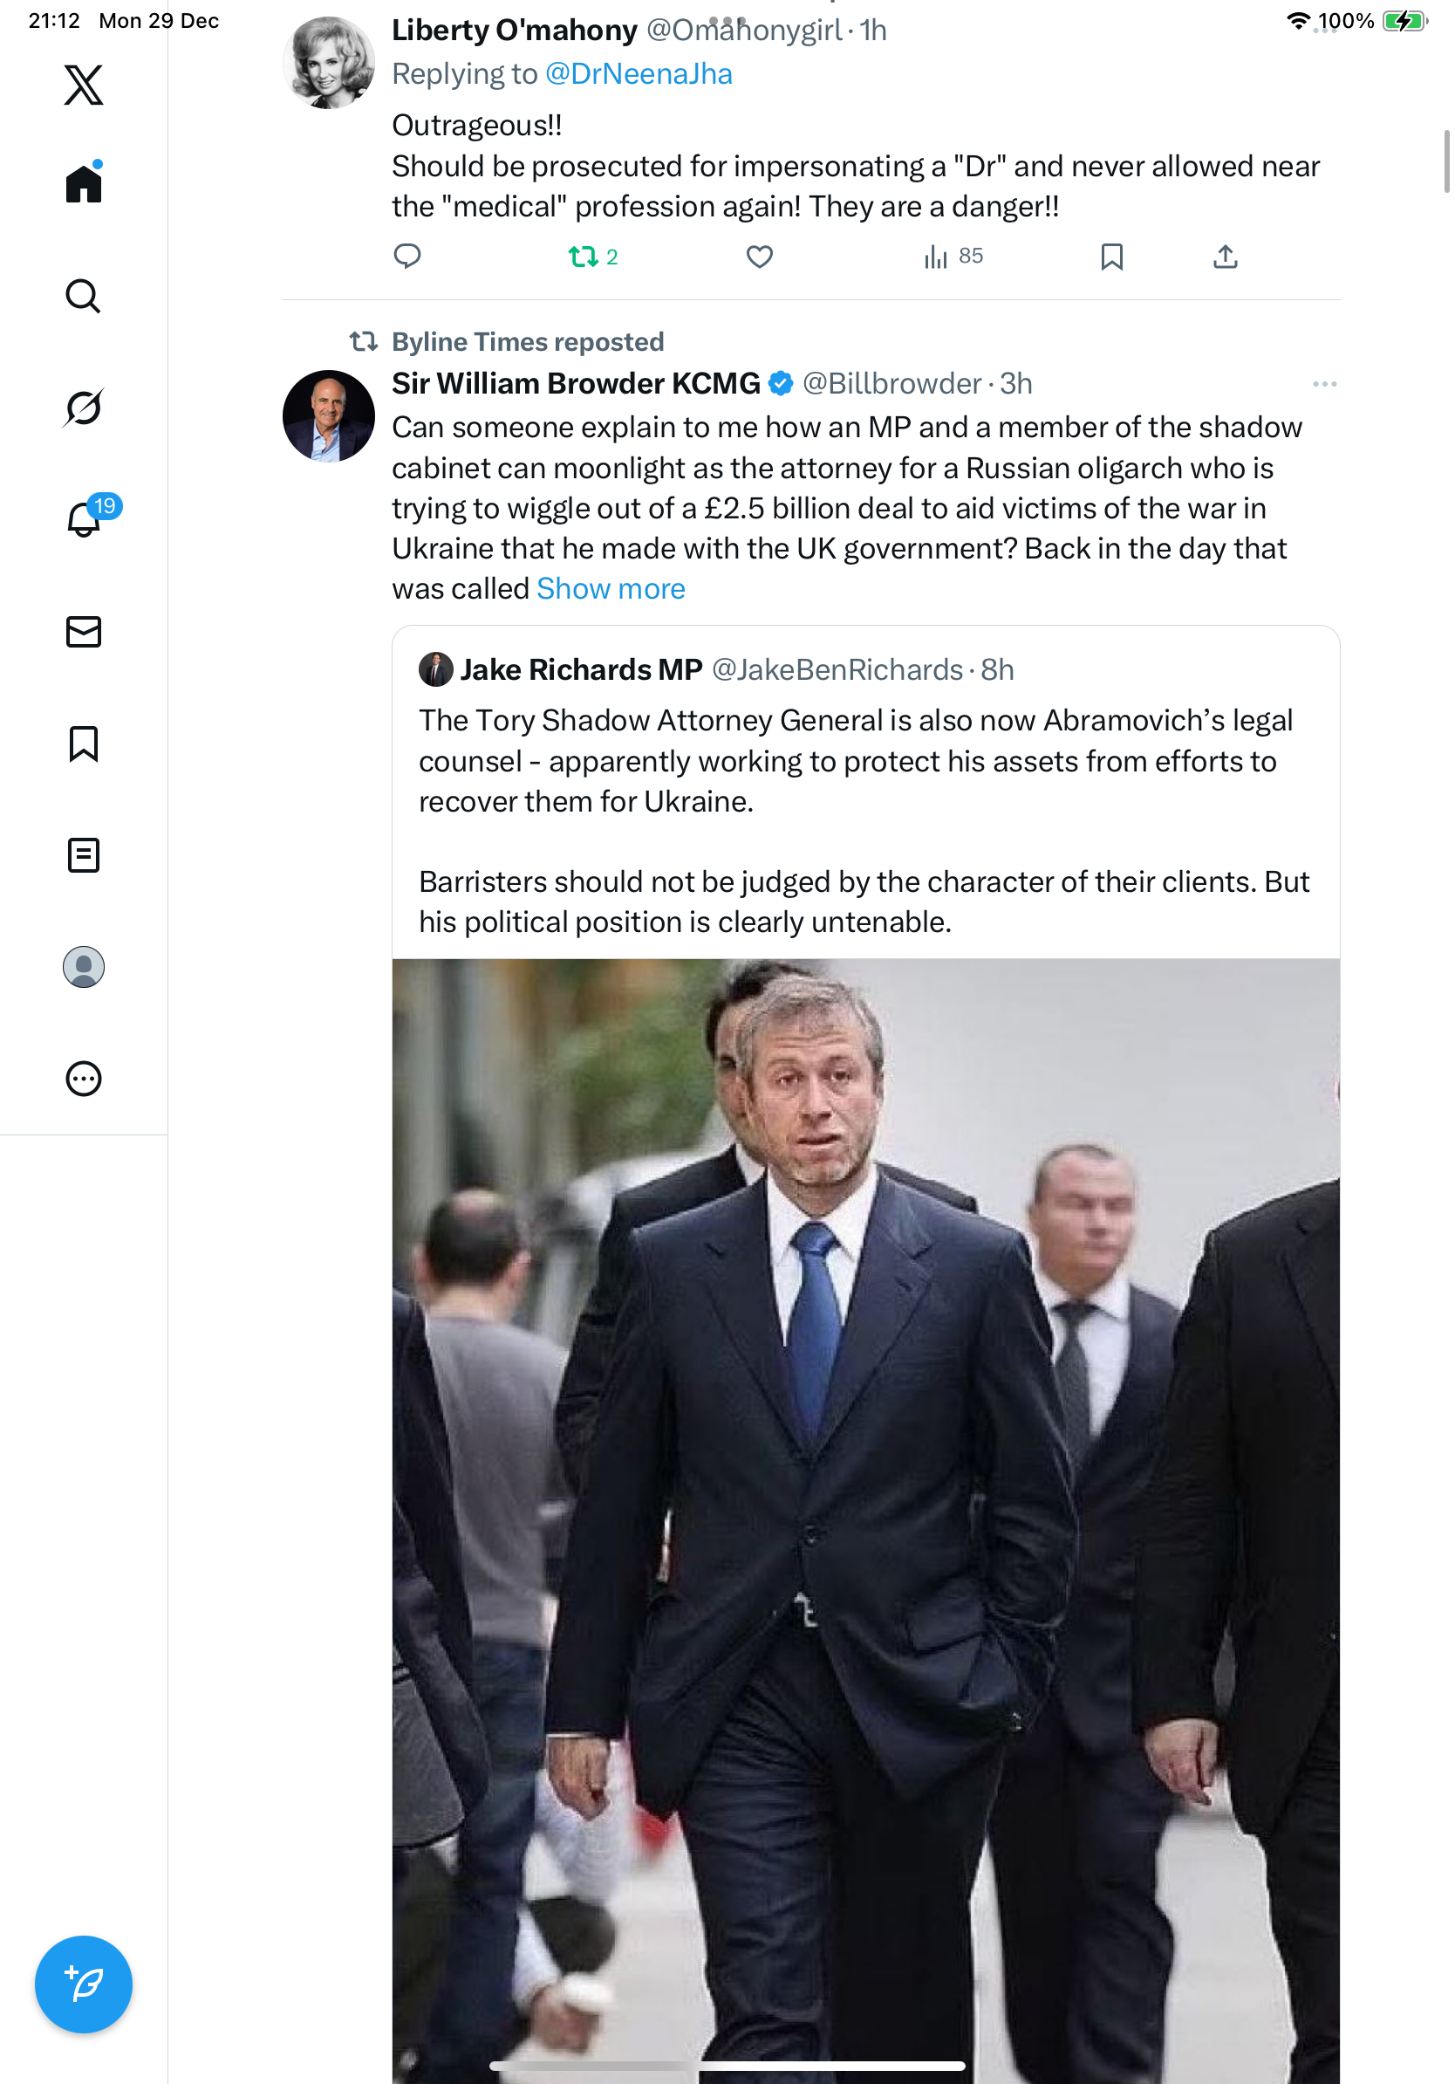Open the Profile sidebar icon
This screenshot has width=1455, height=2084.
coord(84,967)
